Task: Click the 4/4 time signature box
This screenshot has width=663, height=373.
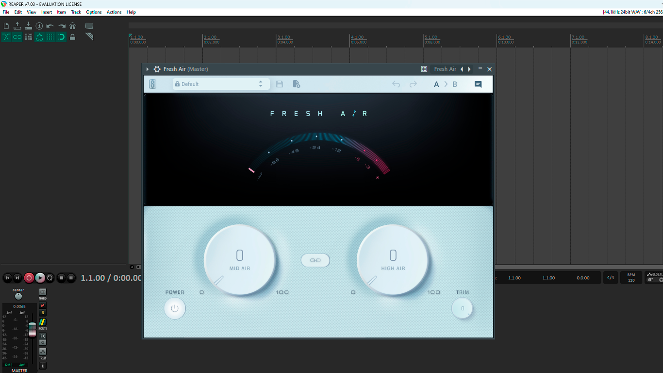Action: pos(611,278)
